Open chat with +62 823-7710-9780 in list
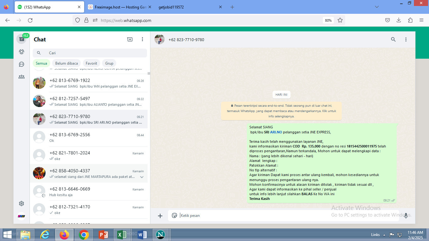 point(89,119)
